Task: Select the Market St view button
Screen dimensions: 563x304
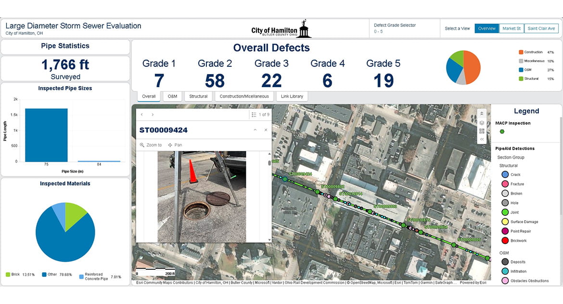Action: tap(511, 28)
